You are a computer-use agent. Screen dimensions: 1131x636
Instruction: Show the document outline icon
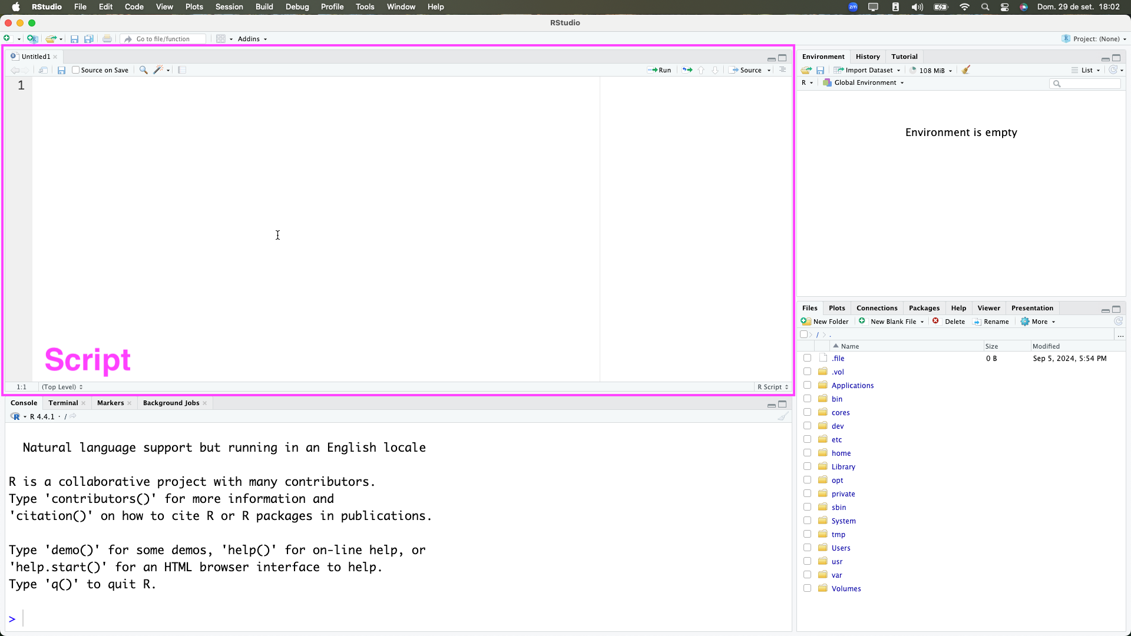pyautogui.click(x=782, y=70)
